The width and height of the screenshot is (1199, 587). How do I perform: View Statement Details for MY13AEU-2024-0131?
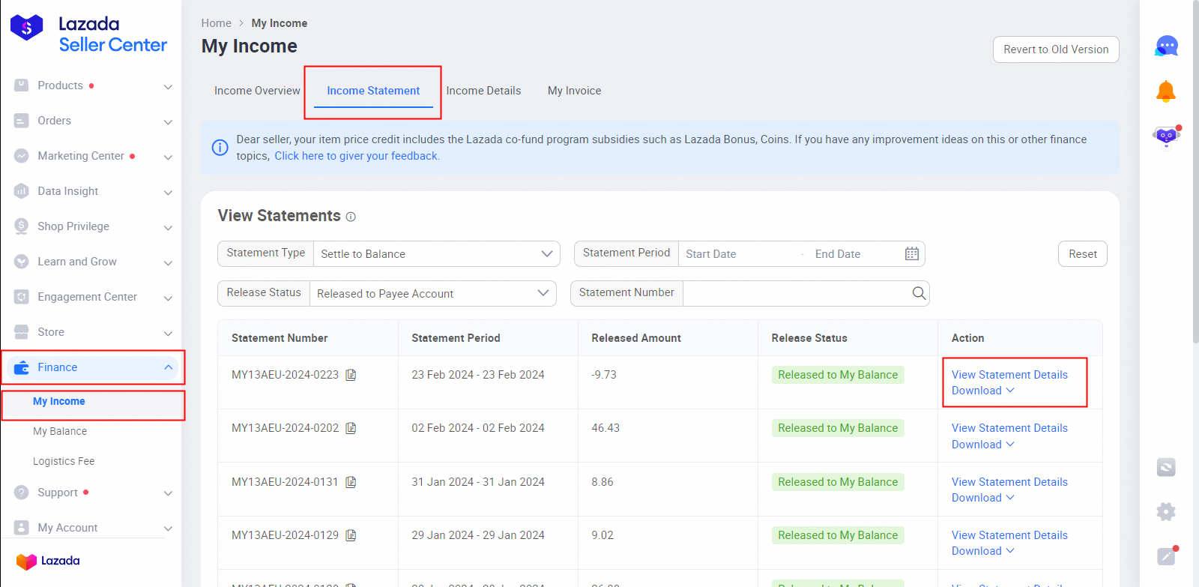1009,482
